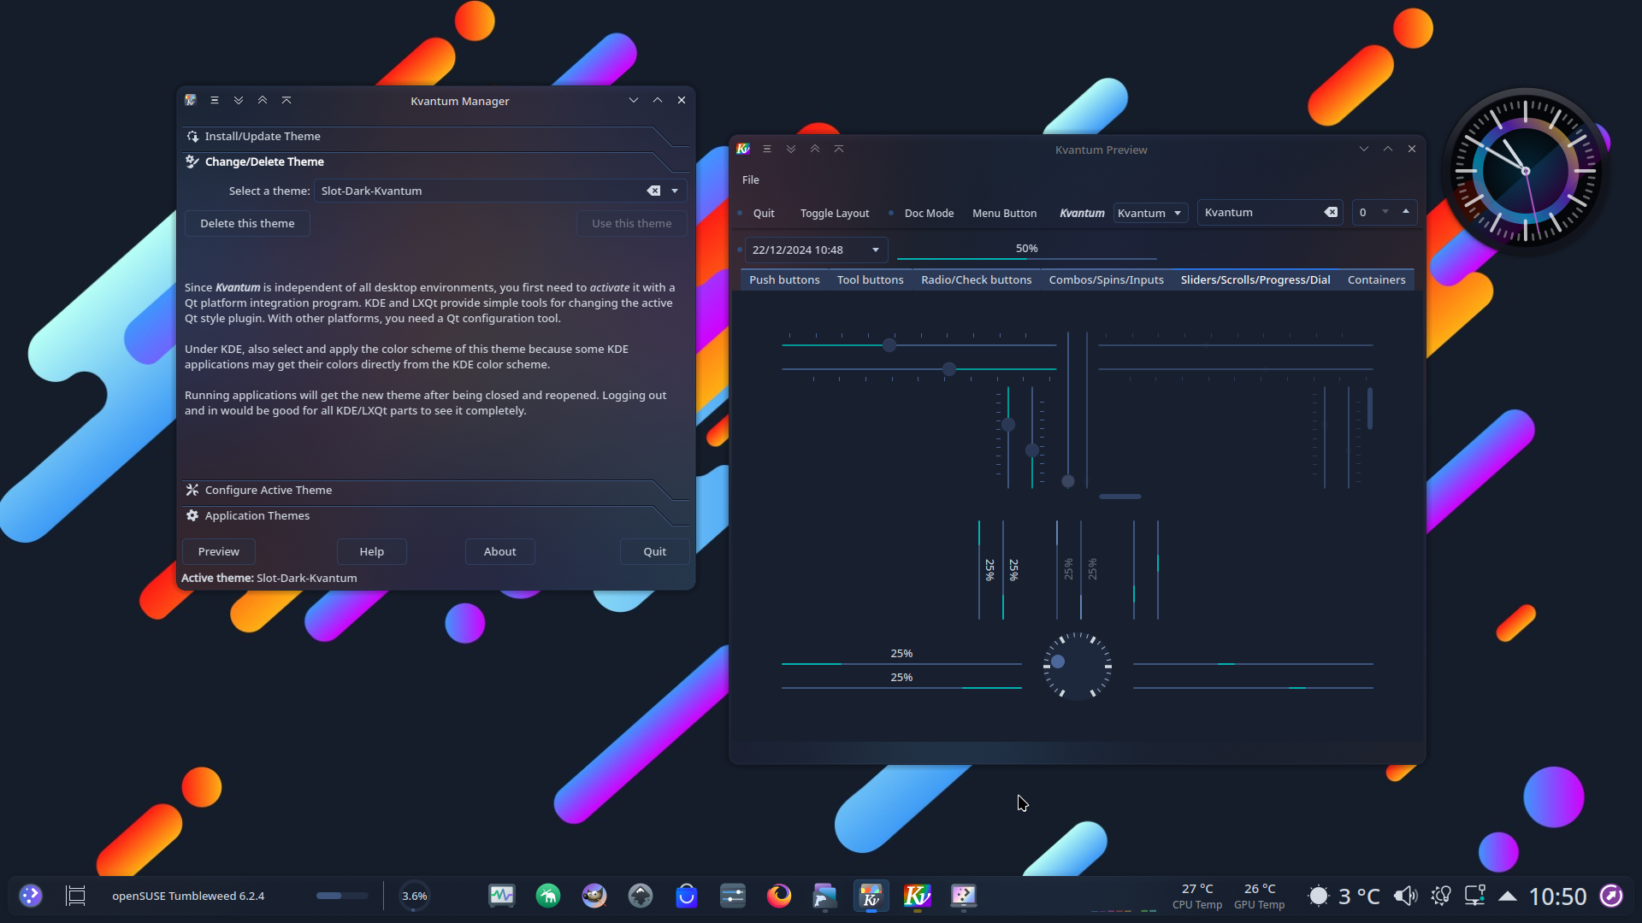Open Kvantum Manager window menu (hamburger icon)
1642x923 pixels.
[x=215, y=100]
